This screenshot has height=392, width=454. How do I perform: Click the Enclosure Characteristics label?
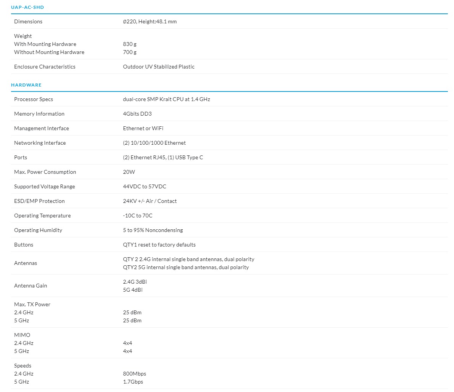(45, 67)
